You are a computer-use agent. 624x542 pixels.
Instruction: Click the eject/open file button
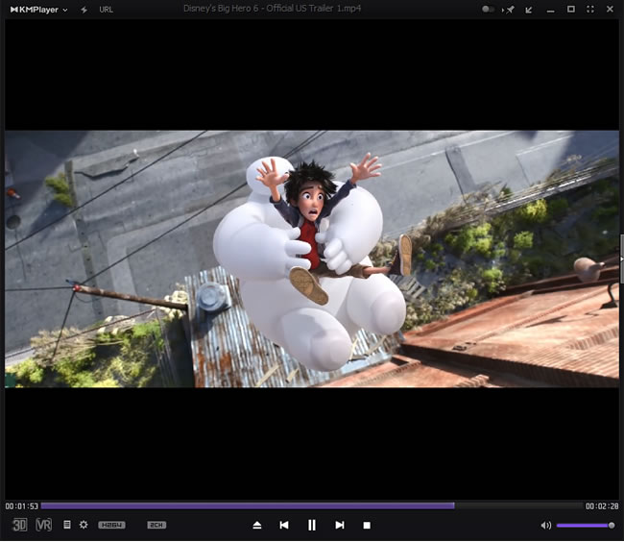[256, 525]
